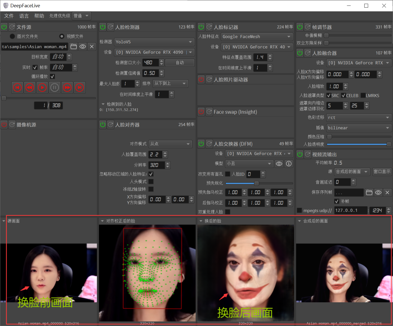Jump to last frame of video
This screenshot has height=326, width=393.
pos(79,87)
